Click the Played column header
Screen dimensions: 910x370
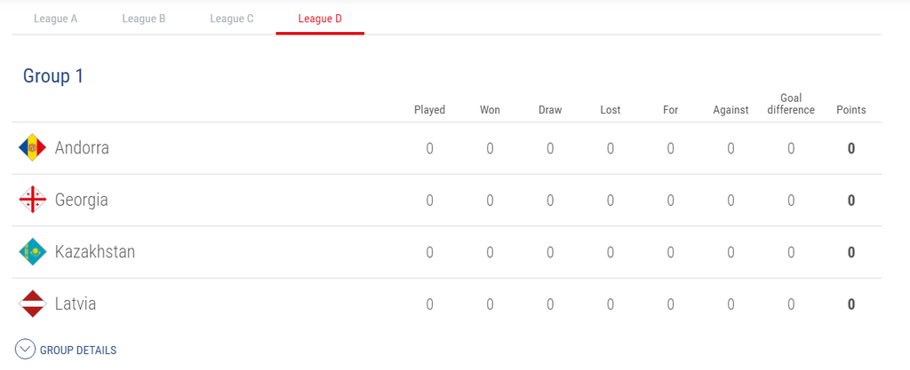point(429,110)
